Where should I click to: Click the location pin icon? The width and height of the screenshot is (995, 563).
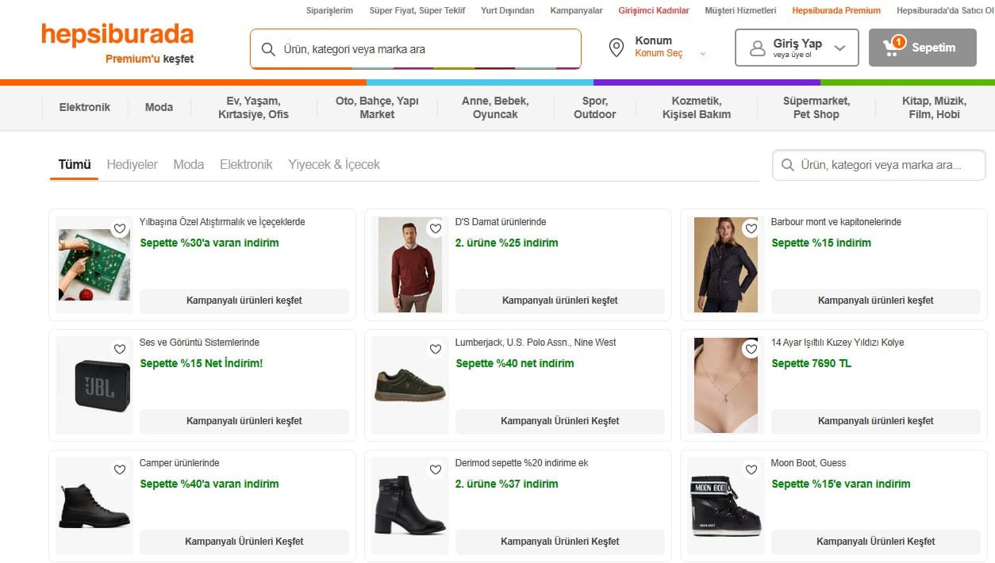tap(616, 48)
